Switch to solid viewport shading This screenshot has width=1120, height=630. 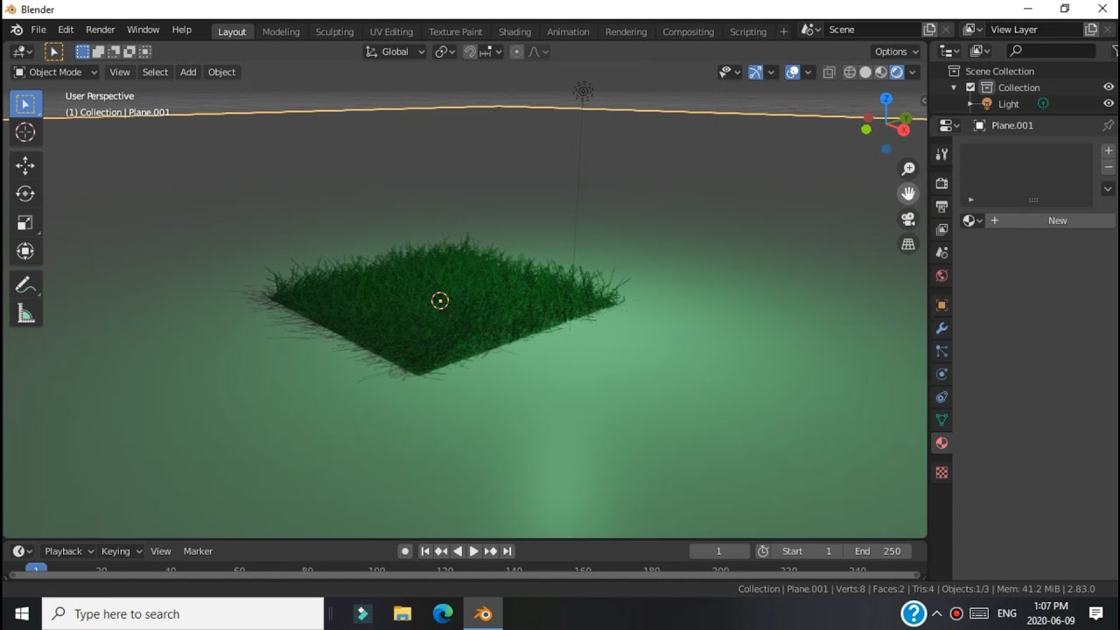865,73
